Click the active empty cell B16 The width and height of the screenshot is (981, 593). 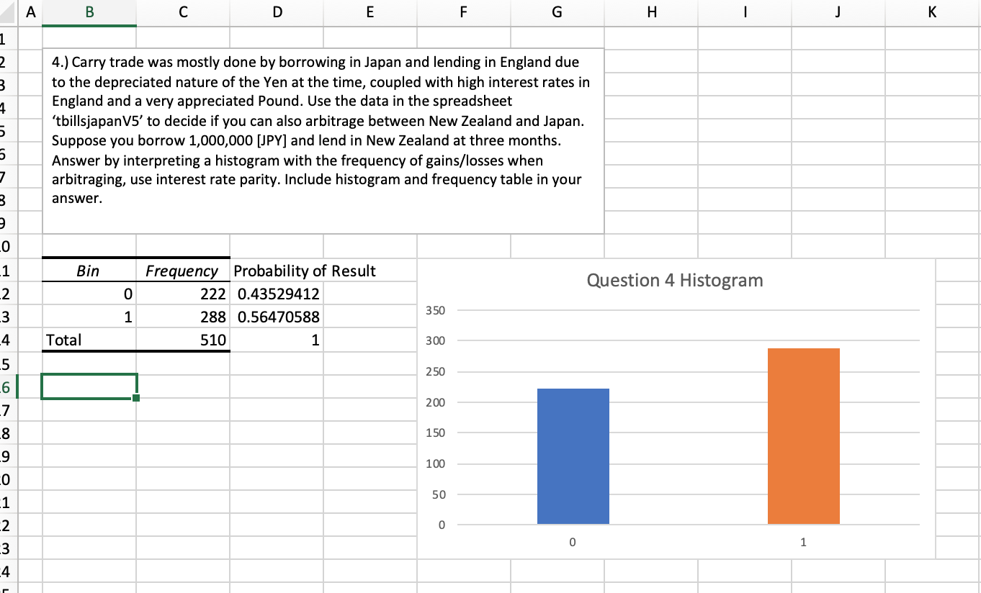pos(89,386)
